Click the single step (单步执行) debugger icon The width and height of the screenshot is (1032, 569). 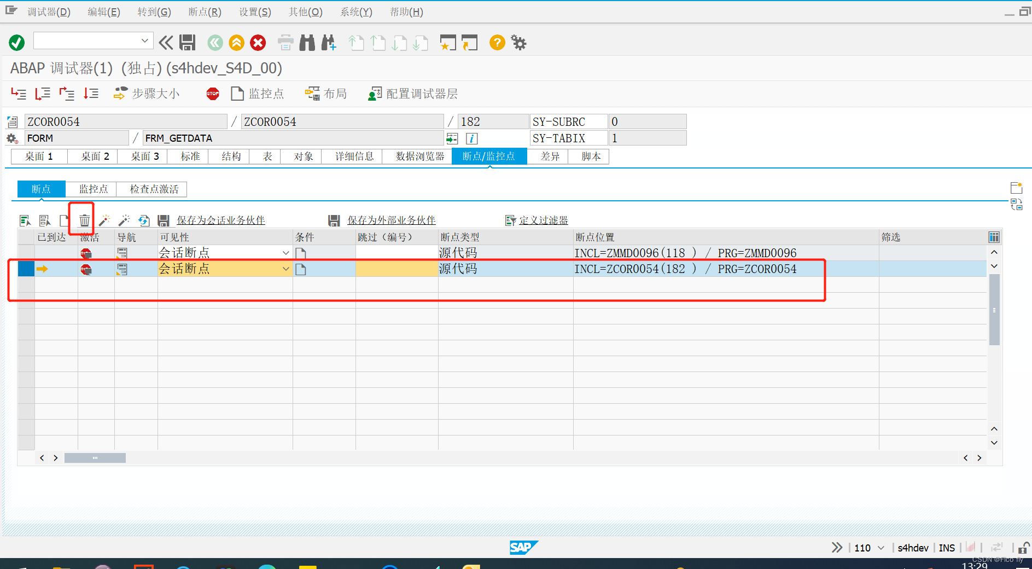19,94
